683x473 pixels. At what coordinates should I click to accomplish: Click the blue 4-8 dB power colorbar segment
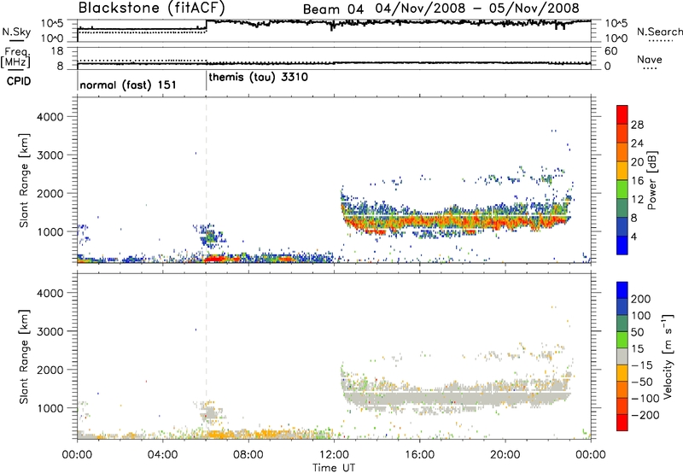pos(622,226)
